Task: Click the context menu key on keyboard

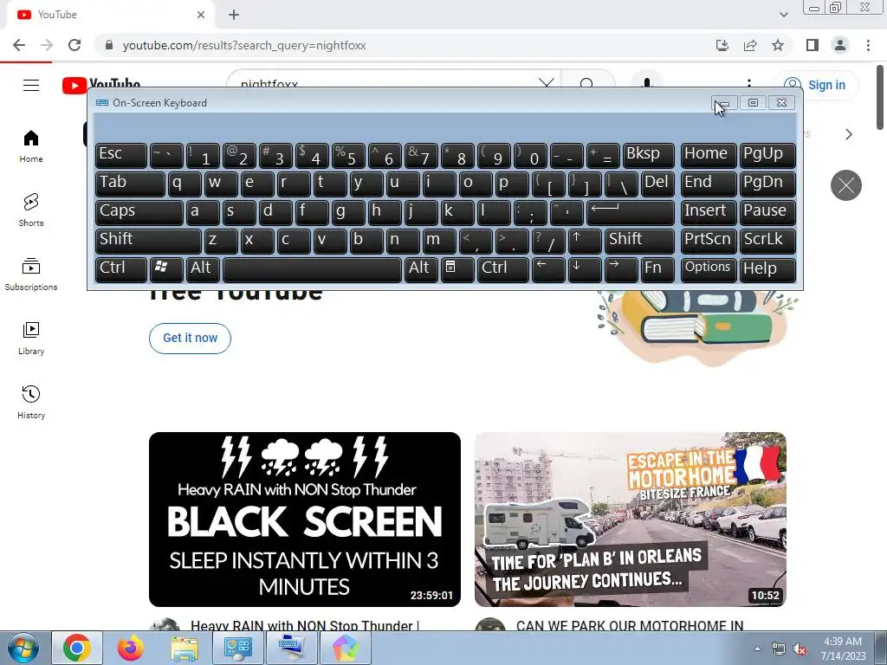Action: [457, 269]
